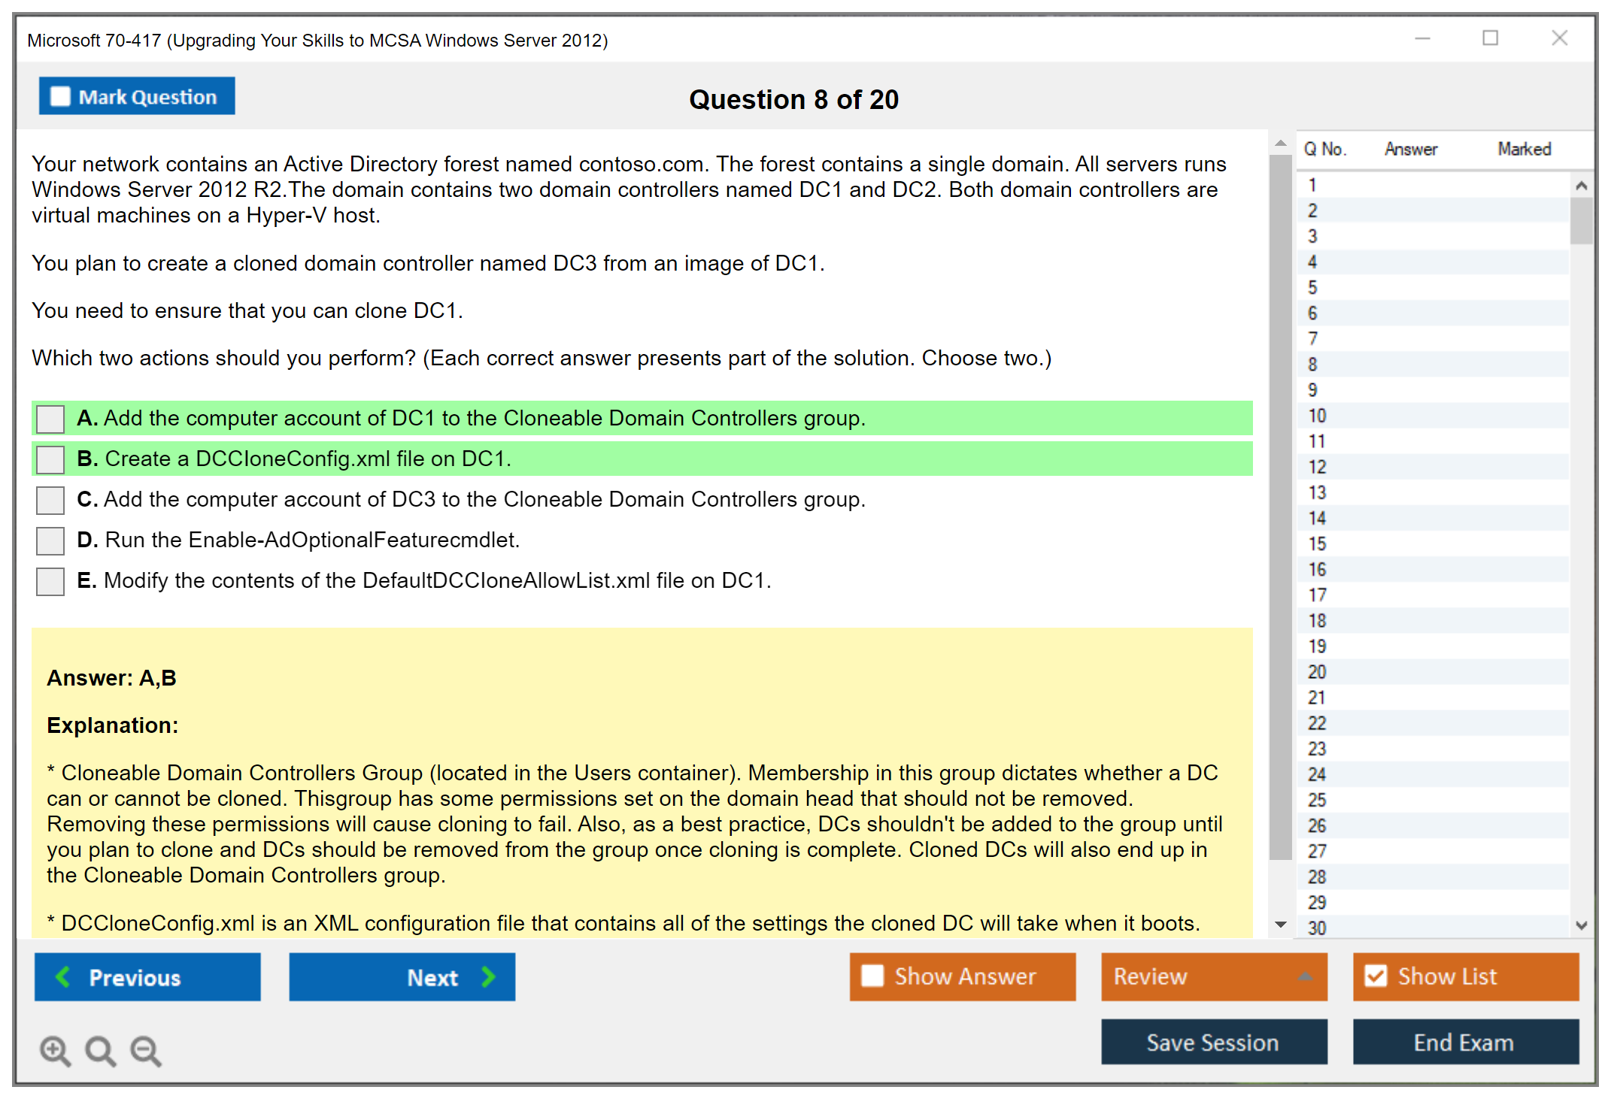
Task: Select question 20 in the list
Action: [x=1317, y=672]
